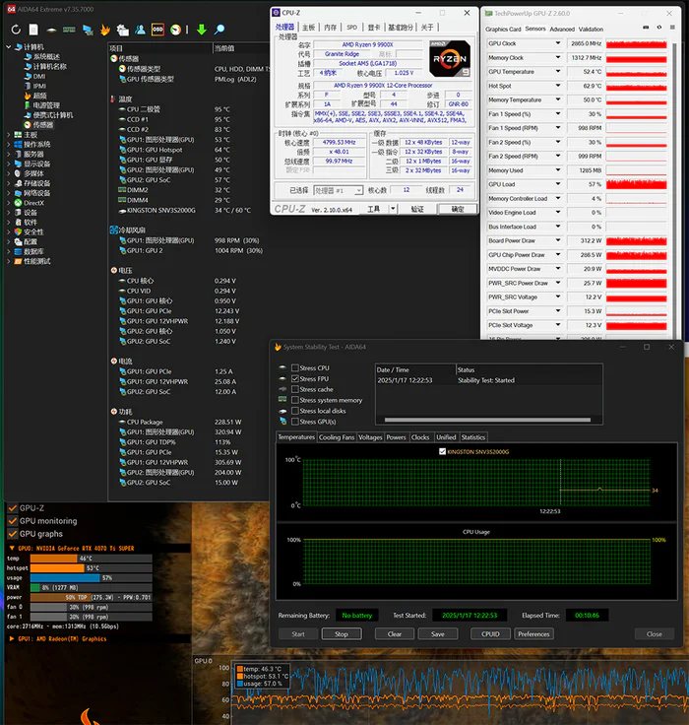689x725 pixels.
Task: Open the Advanced tab in GPU-Z
Action: 562,30
